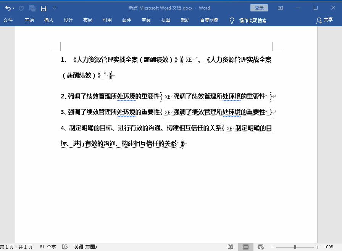Expand Customize Quick Access Toolbar arrow

click(55, 8)
